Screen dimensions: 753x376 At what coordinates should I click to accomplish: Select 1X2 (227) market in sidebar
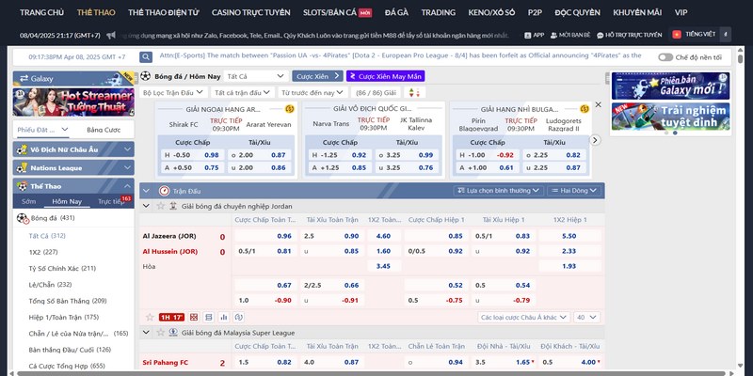(42, 252)
